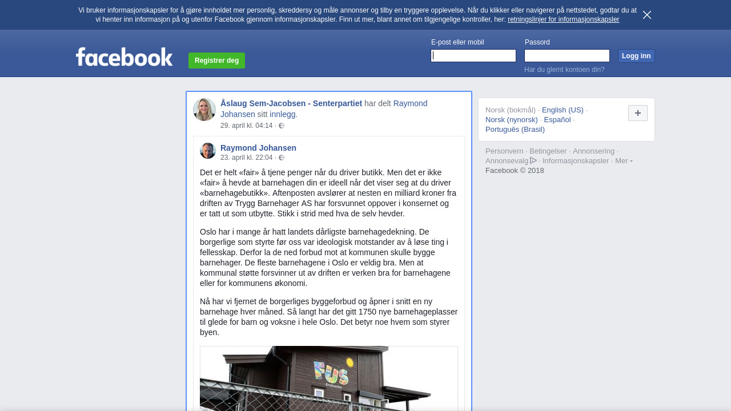Viewport: 731px width, 411px height.
Task: Switch language to English (US)
Action: tap(563, 110)
